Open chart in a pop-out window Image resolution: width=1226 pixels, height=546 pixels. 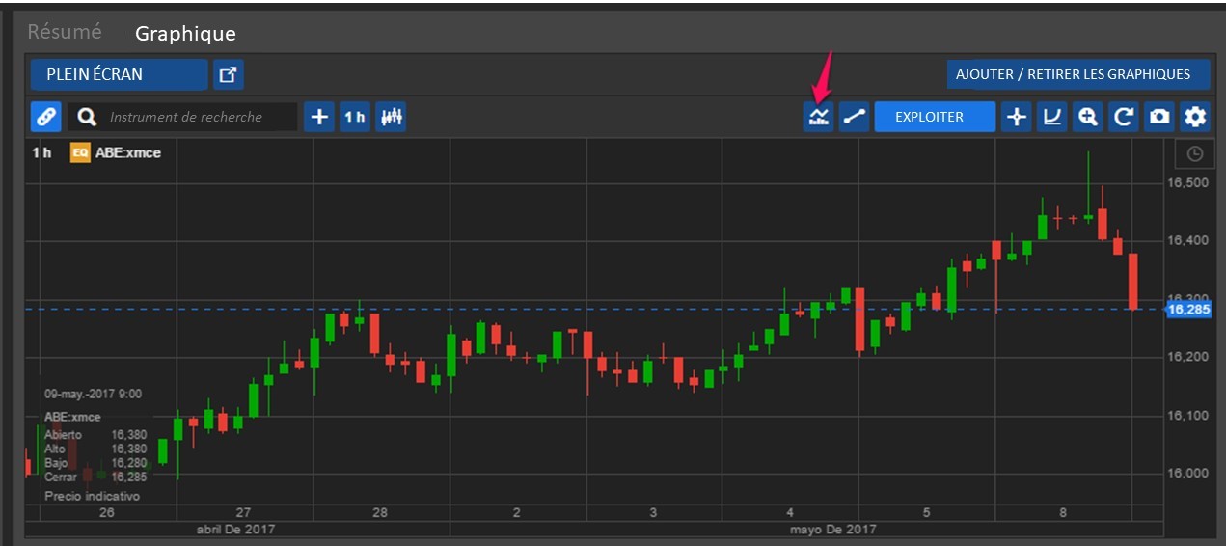(x=229, y=74)
